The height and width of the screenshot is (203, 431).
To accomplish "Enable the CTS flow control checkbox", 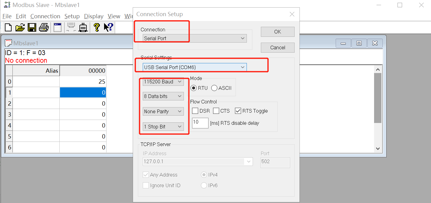I will 216,111.
